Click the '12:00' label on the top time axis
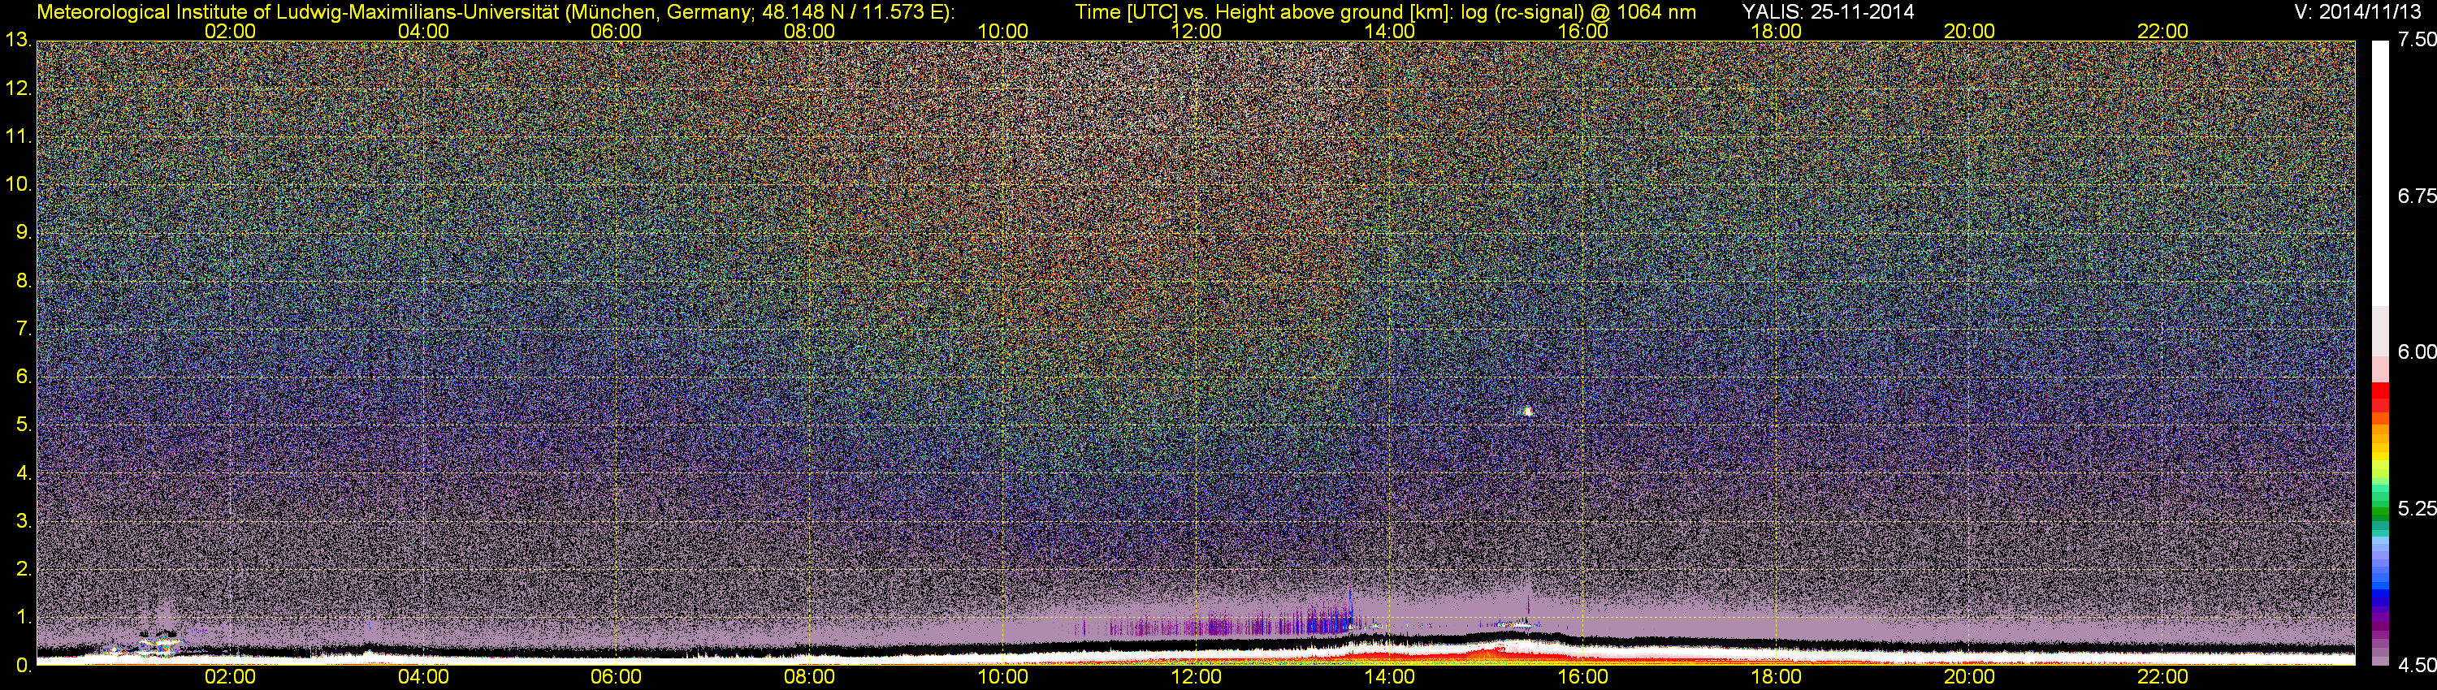 [x=1196, y=31]
